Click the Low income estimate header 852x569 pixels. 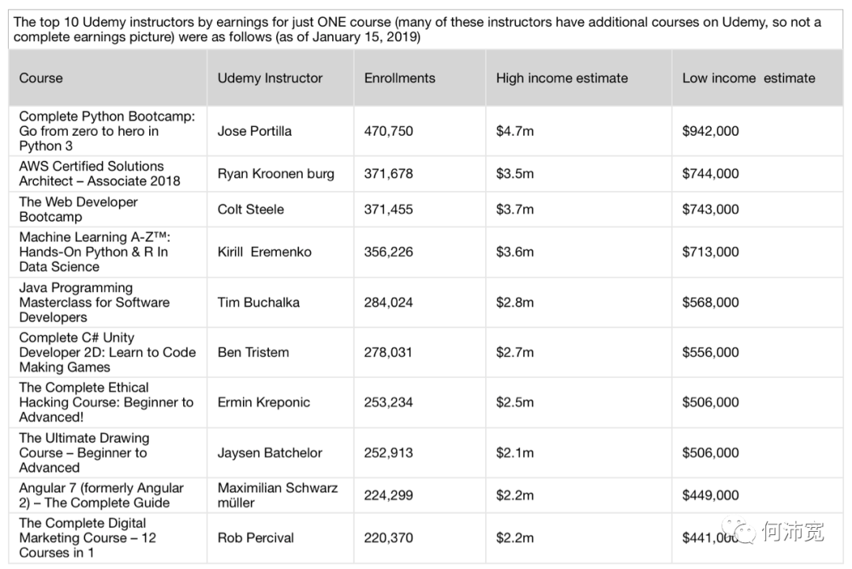(x=749, y=78)
